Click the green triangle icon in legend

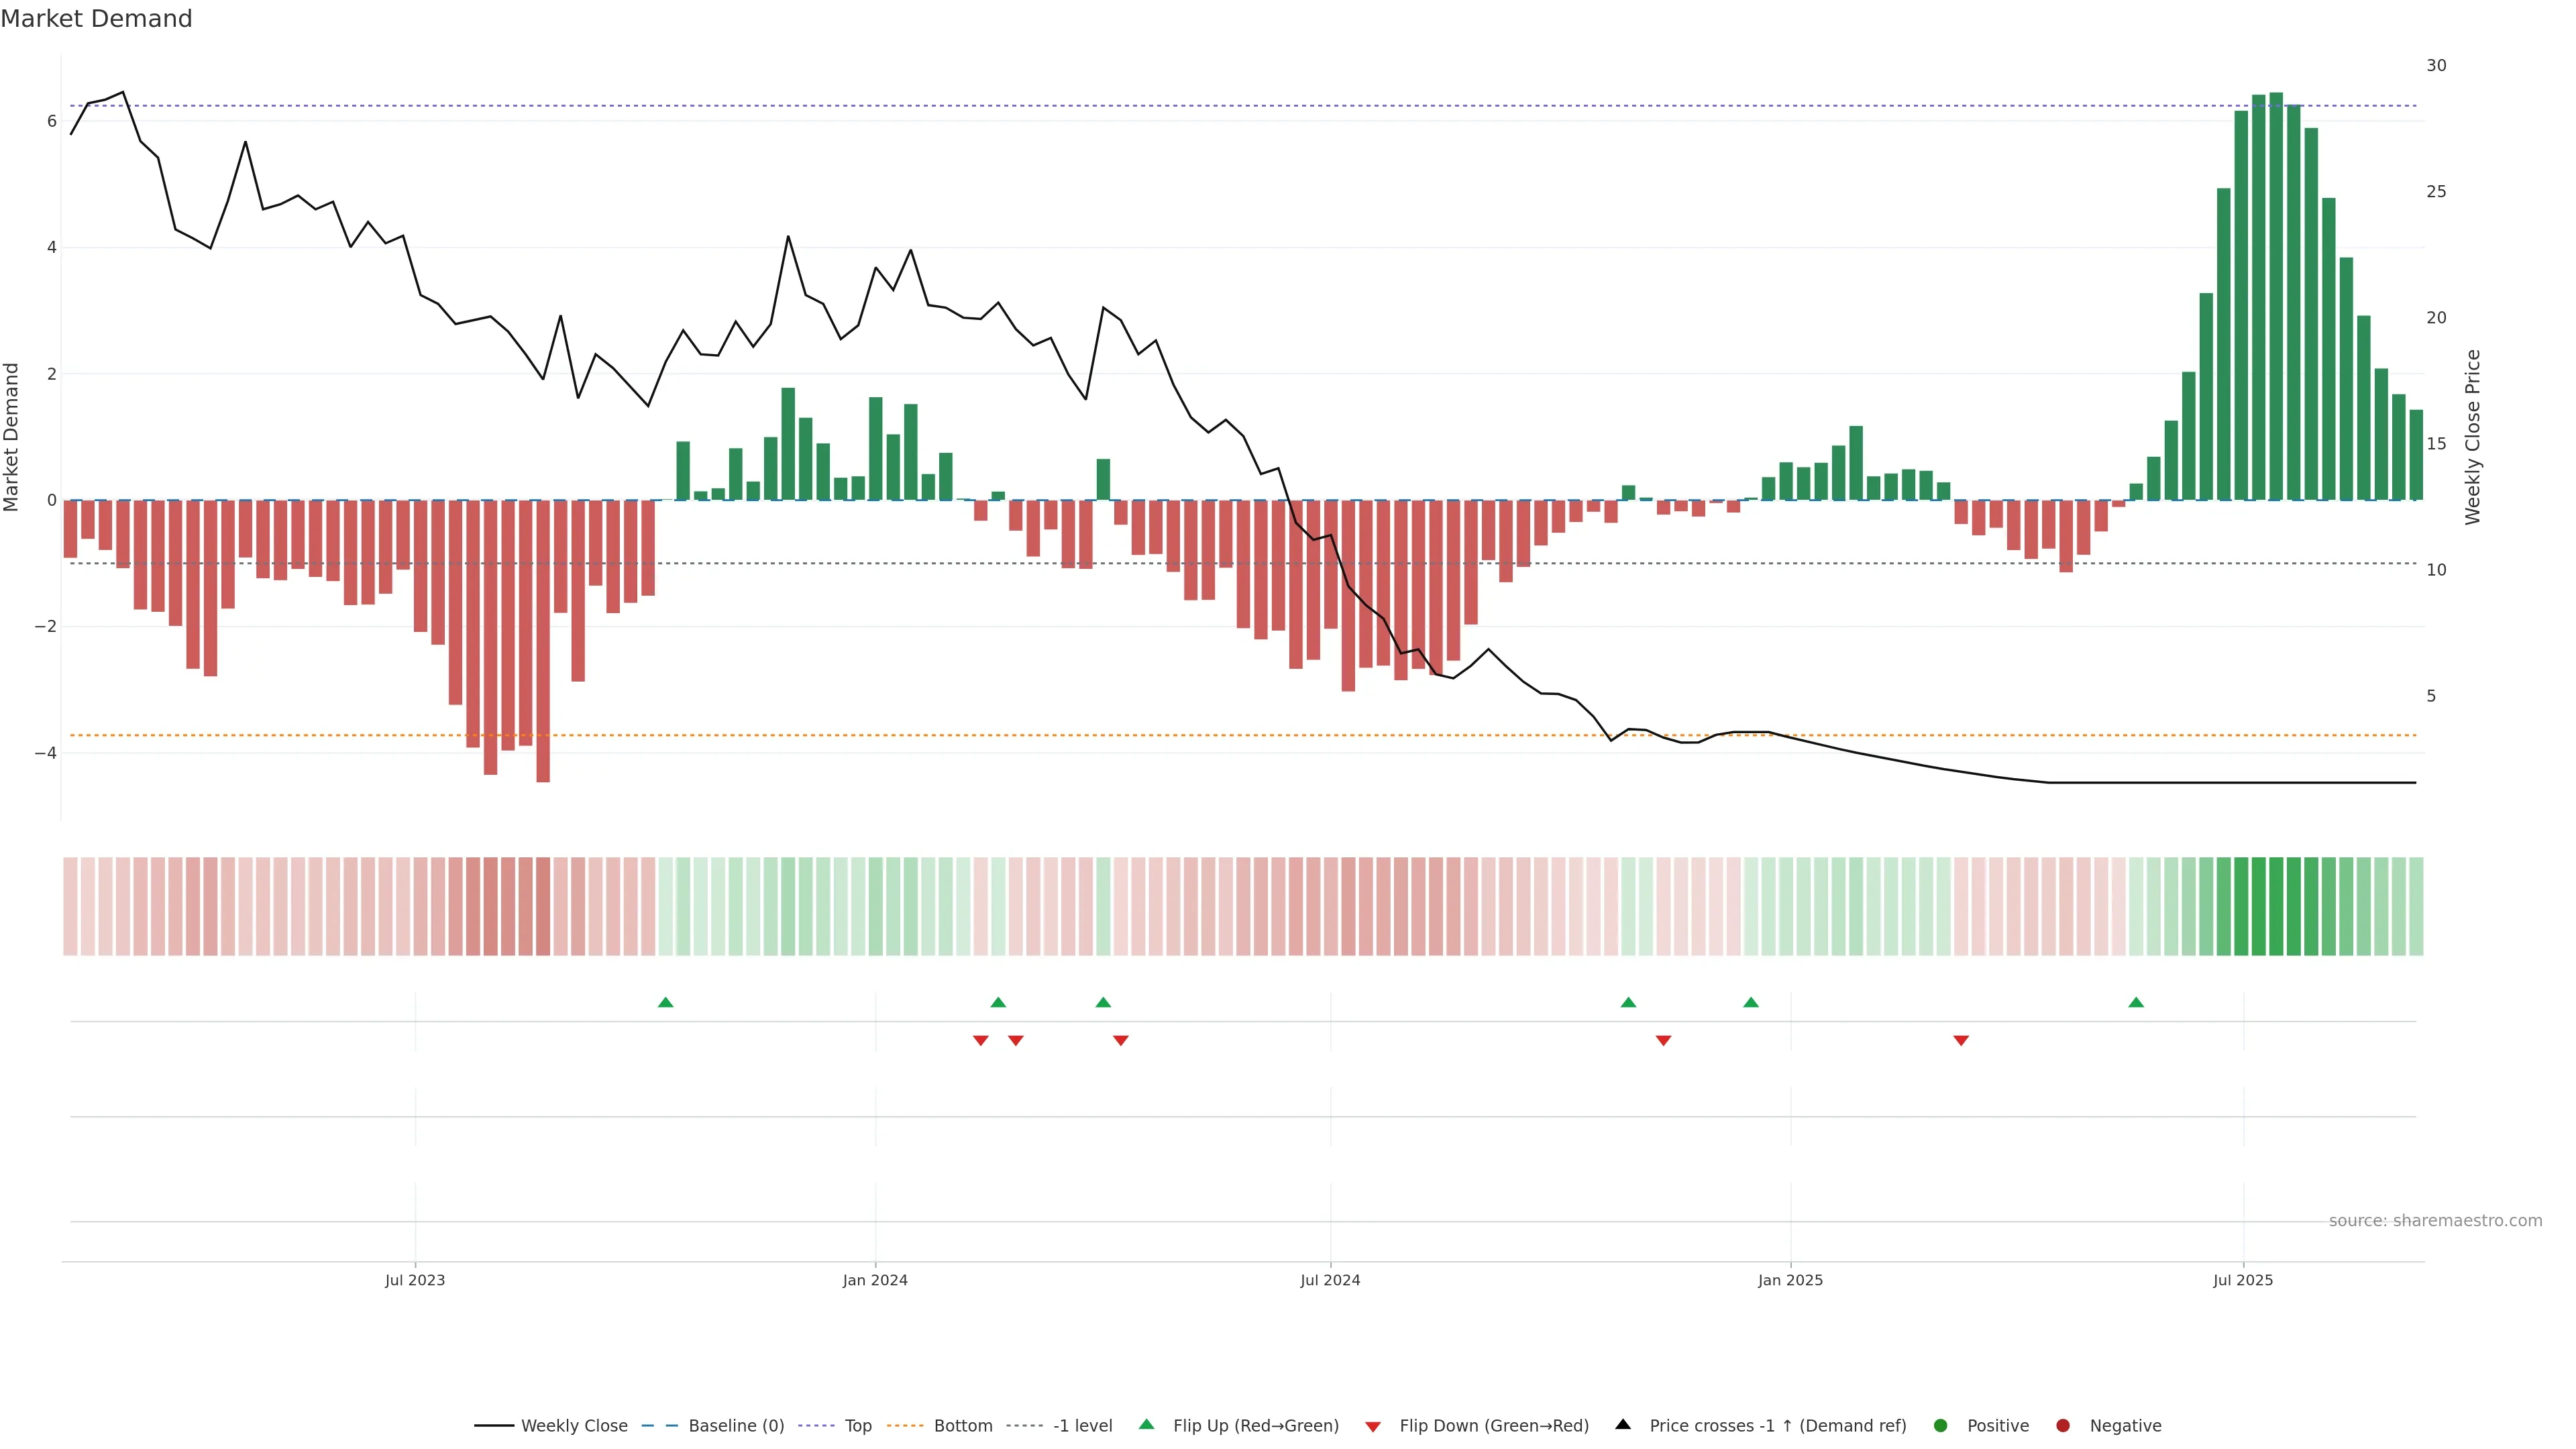[x=1147, y=1425]
